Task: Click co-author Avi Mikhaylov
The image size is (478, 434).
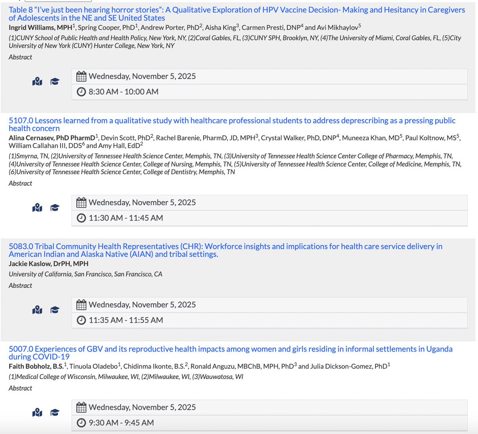Action: click(x=337, y=27)
